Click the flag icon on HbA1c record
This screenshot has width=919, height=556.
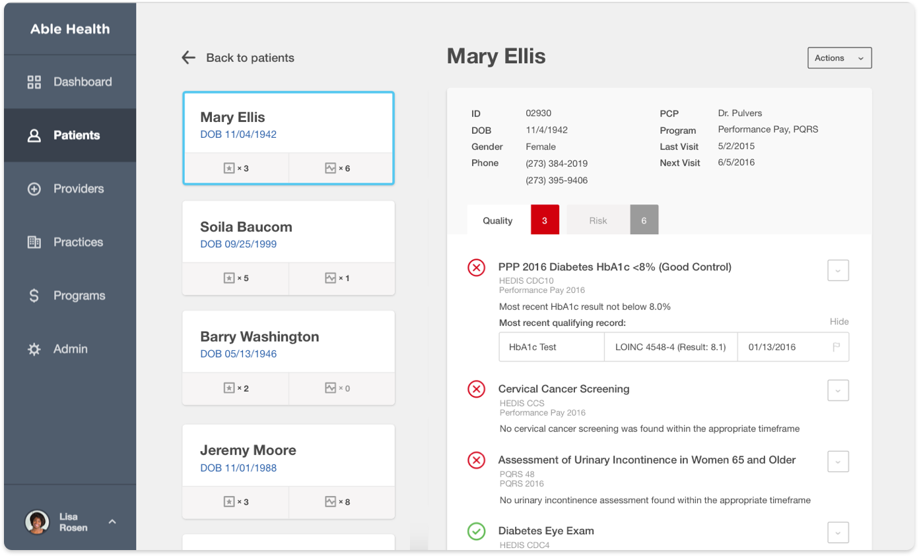tap(836, 347)
